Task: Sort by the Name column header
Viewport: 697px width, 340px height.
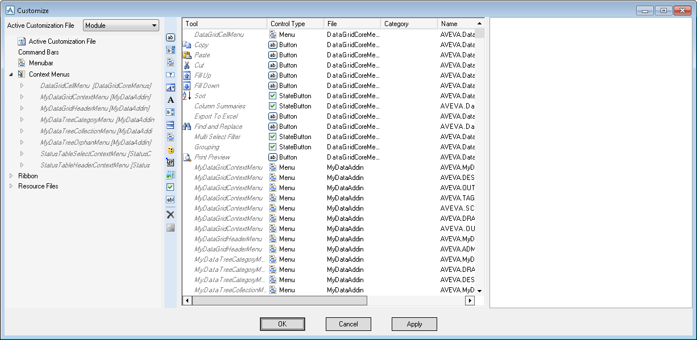Action: pos(457,24)
